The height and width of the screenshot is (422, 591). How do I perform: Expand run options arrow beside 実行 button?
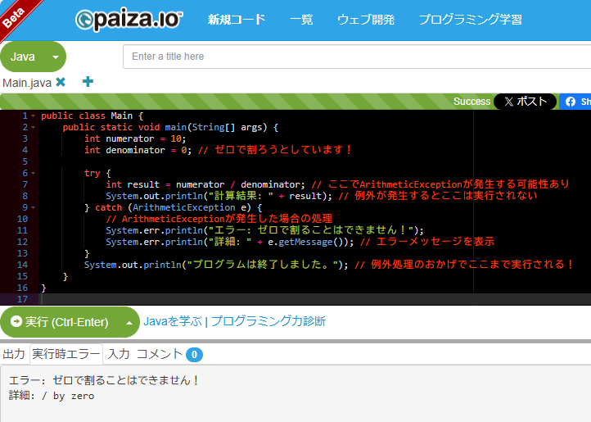(129, 322)
